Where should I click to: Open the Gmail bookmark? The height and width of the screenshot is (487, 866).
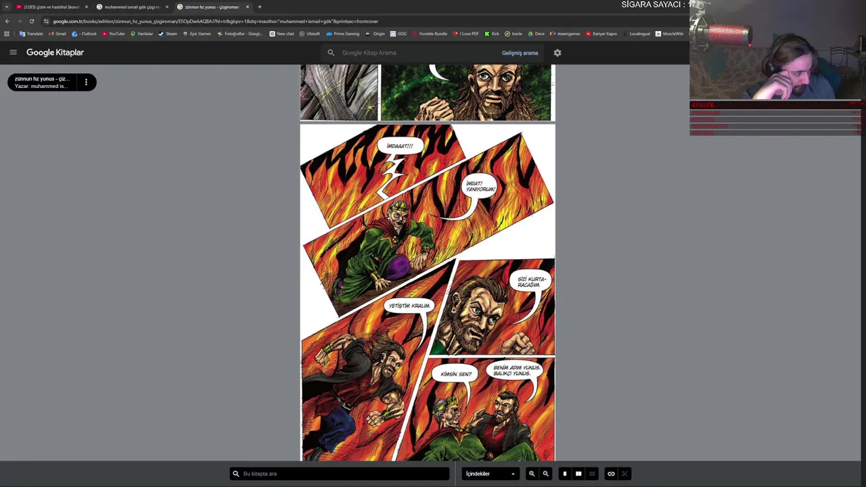pyautogui.click(x=57, y=34)
